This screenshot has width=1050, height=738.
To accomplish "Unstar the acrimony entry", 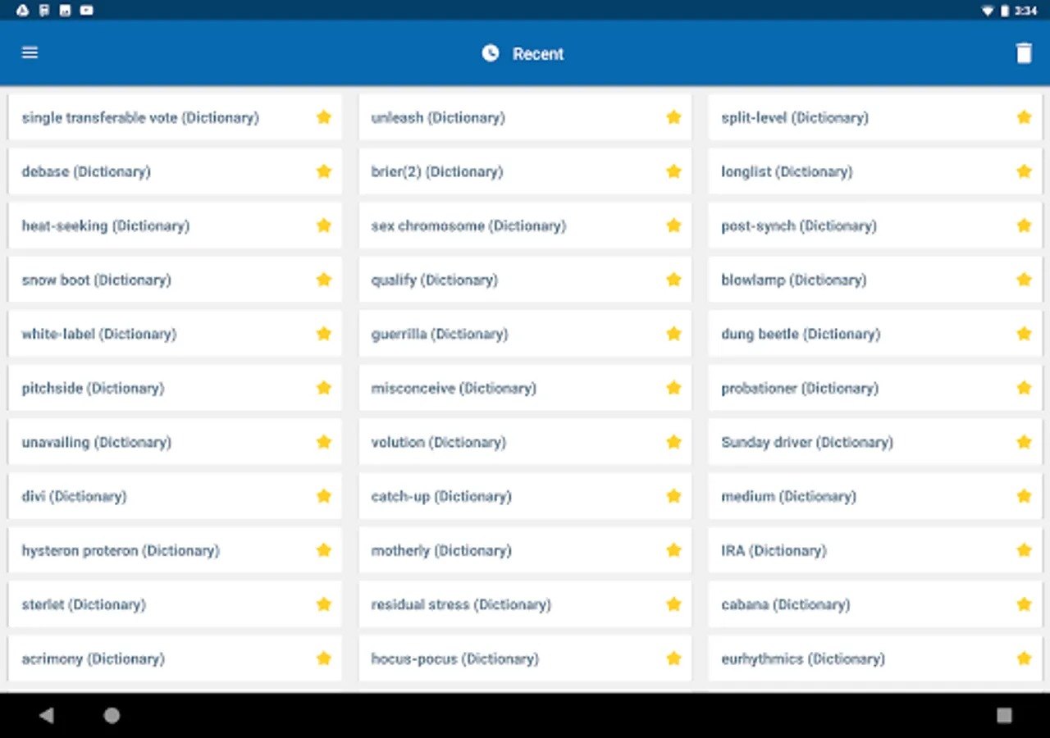I will [x=324, y=658].
